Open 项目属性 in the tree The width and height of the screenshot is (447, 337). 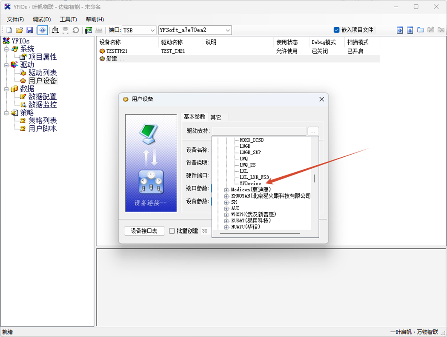pyautogui.click(x=43, y=57)
